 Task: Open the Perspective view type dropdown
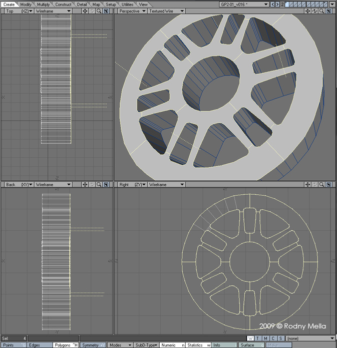(132, 11)
